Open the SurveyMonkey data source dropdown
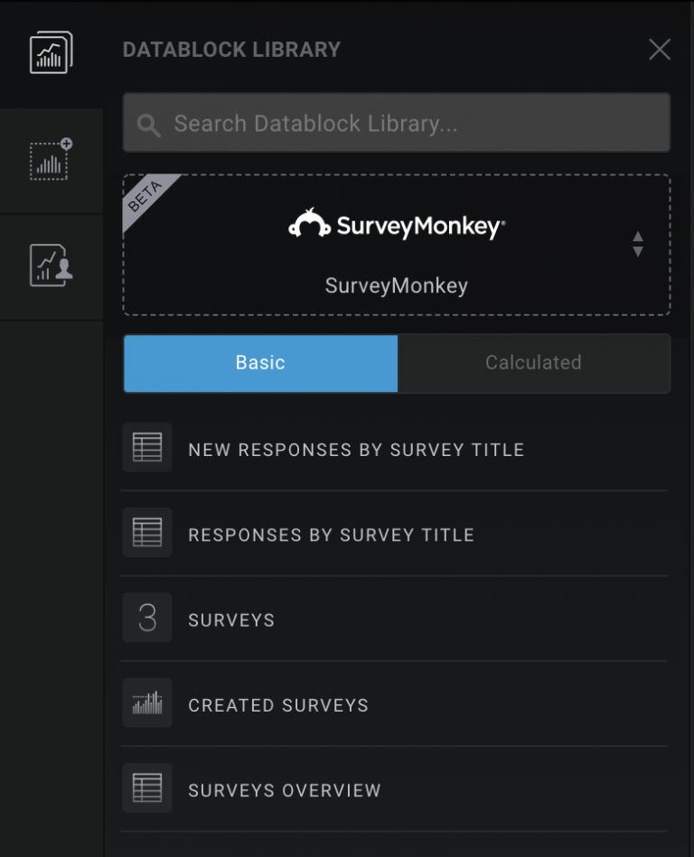 tap(396, 245)
